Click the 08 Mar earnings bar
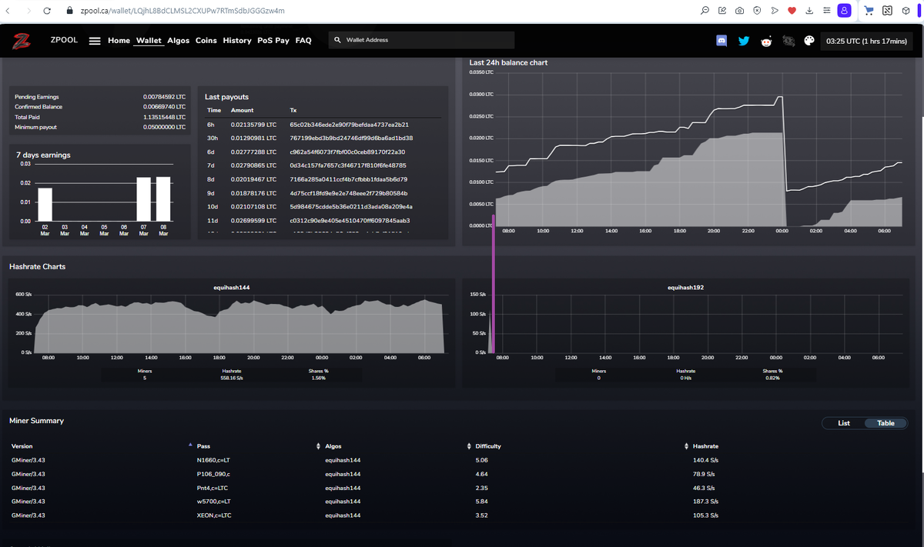The width and height of the screenshot is (924, 547). [163, 199]
